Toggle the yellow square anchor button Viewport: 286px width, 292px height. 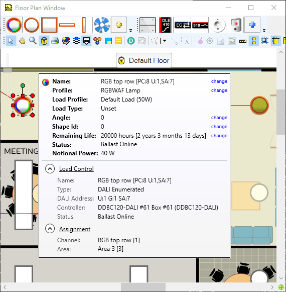click(275, 41)
